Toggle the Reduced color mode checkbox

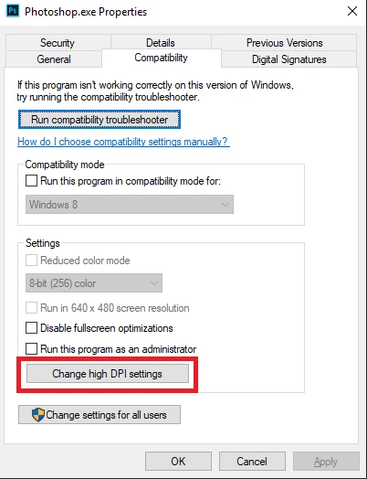point(31,261)
